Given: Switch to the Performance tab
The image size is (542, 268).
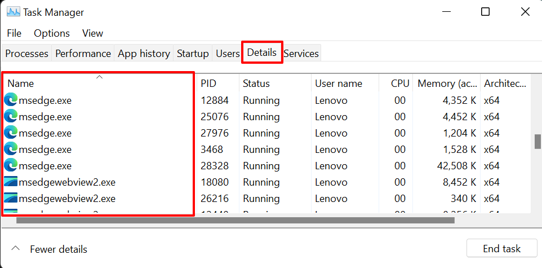Looking at the screenshot, I should [83, 54].
